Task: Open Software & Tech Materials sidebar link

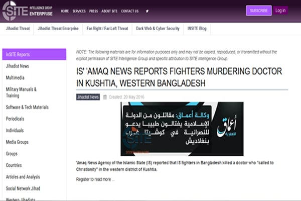Action: coord(27,108)
